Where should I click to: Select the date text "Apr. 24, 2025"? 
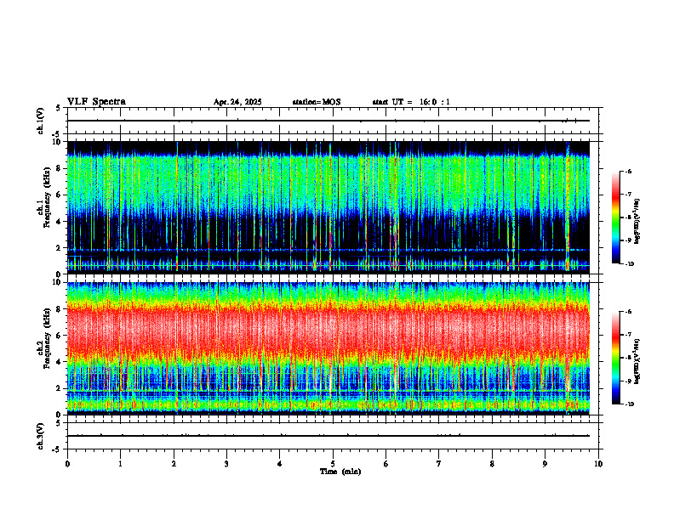pos(237,102)
